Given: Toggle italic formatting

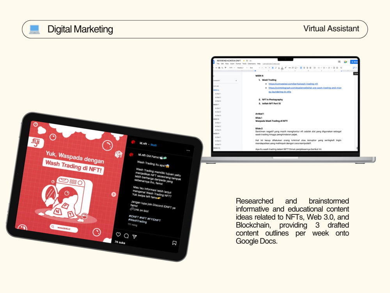Looking at the screenshot, I should click(x=276, y=68).
